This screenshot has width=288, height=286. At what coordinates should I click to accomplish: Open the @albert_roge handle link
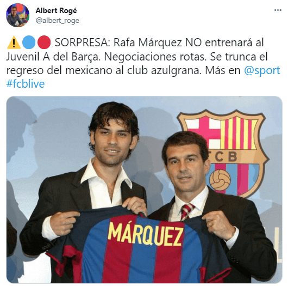point(57,21)
